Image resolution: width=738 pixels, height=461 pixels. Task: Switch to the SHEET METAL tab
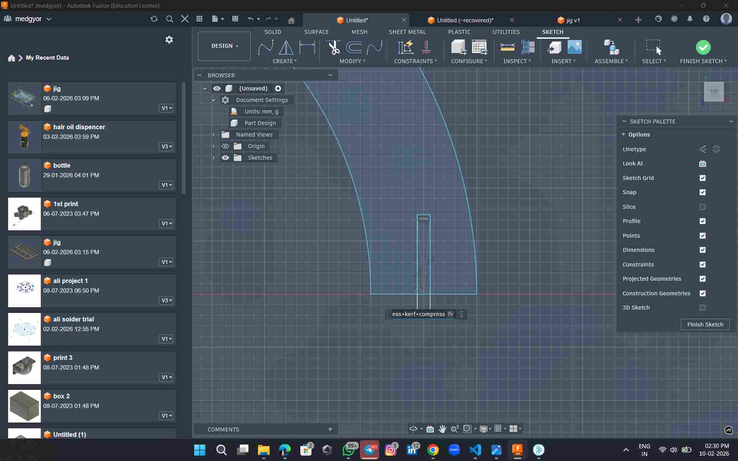tap(407, 32)
